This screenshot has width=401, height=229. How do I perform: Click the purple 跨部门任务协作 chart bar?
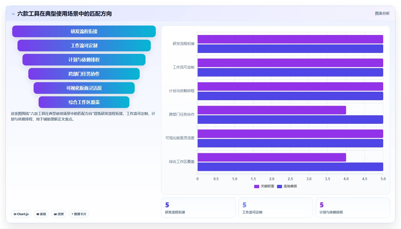[272, 110]
